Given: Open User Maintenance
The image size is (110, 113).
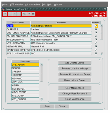Looking at the screenshot, I should (x=75, y=88).
